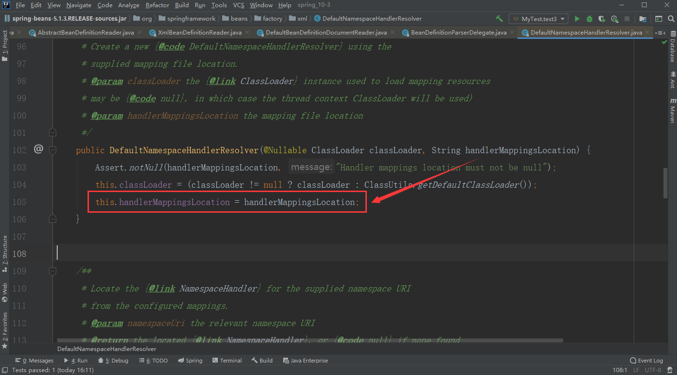
Task: Open the Build tool window
Action: pyautogui.click(x=262, y=361)
